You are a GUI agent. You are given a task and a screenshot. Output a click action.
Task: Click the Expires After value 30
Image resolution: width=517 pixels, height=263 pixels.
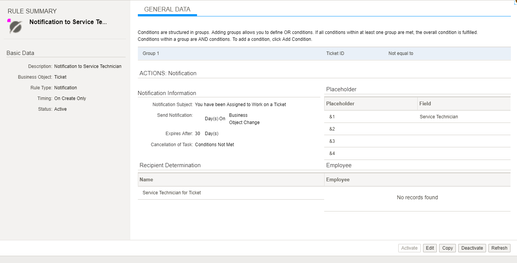tap(197, 134)
